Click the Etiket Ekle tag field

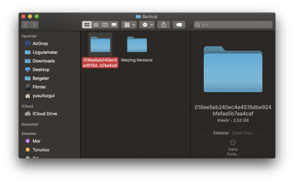pyautogui.click(x=243, y=133)
